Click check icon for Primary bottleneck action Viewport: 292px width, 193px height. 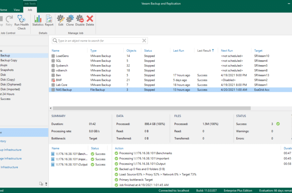116,180
